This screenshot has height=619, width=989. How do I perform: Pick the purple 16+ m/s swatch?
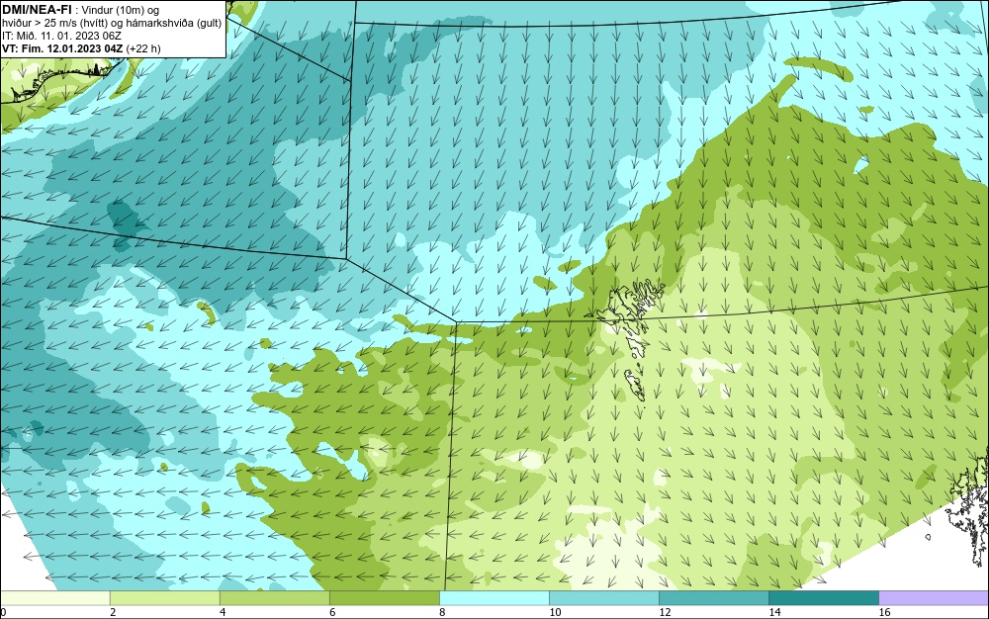click(x=934, y=597)
